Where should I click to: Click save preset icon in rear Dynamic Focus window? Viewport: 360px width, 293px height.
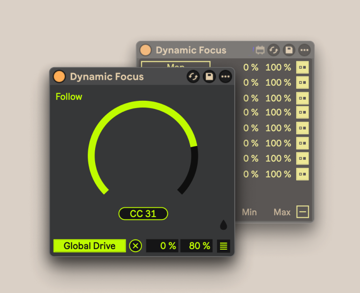click(289, 50)
